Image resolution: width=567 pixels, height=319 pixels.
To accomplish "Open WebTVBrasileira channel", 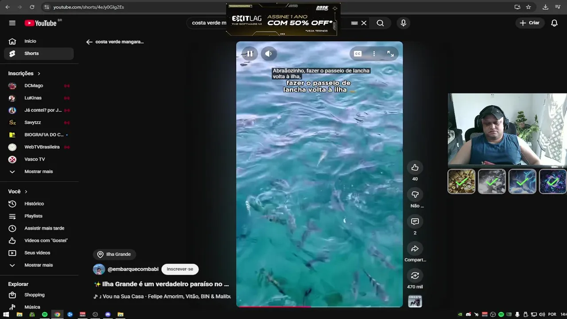I will 39,147.
